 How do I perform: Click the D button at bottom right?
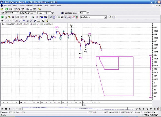tap(151, 109)
